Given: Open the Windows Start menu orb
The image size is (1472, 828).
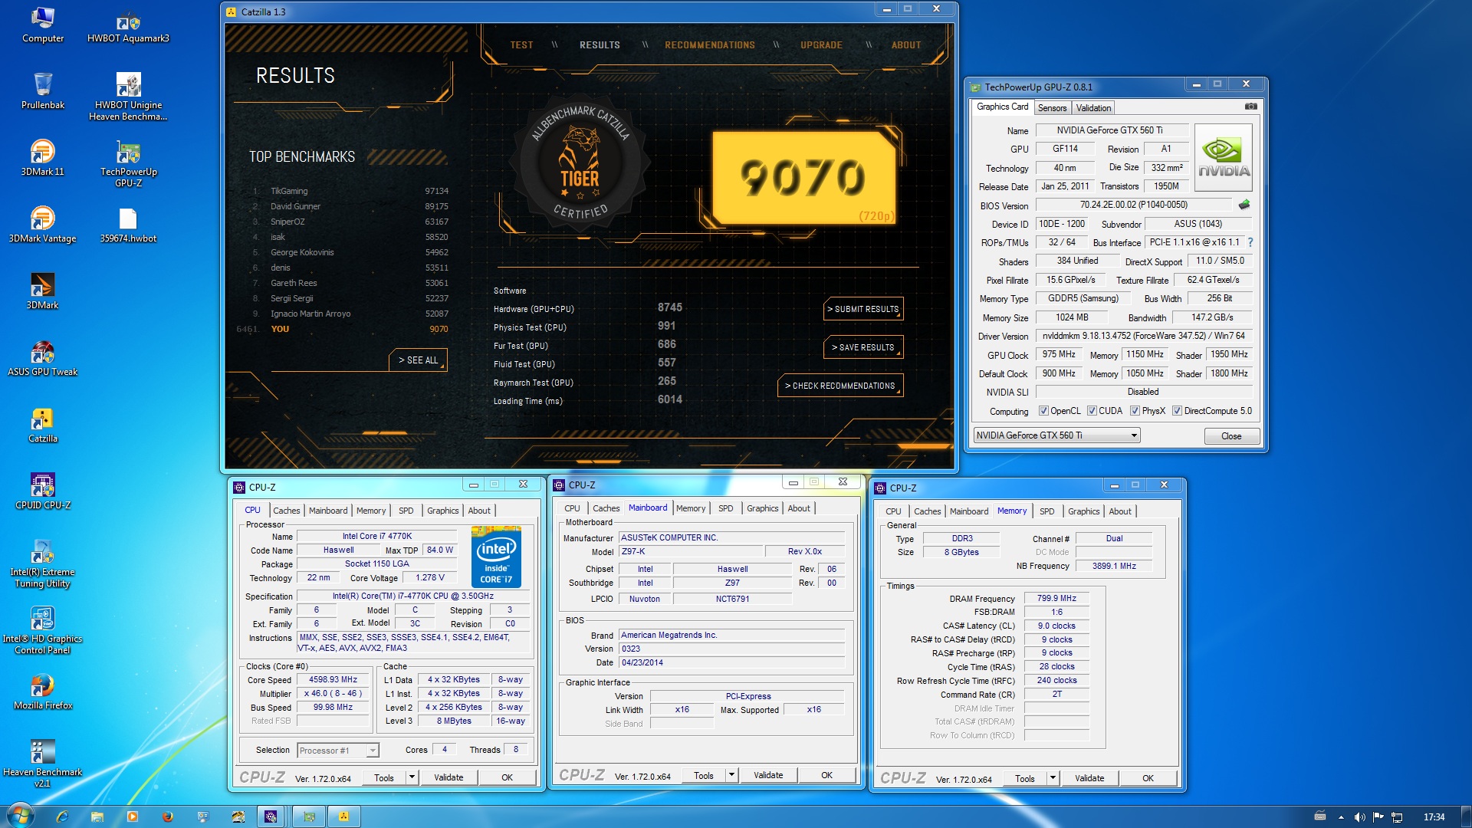Looking at the screenshot, I should click(x=19, y=816).
